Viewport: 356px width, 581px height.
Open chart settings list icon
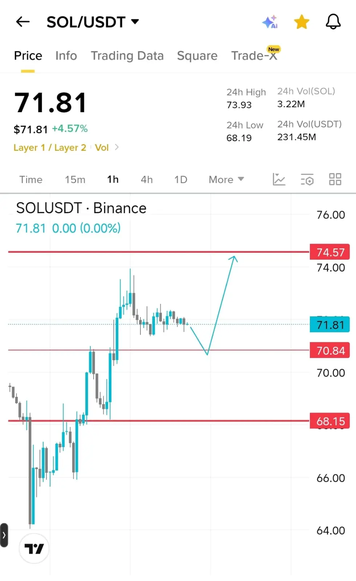307,179
